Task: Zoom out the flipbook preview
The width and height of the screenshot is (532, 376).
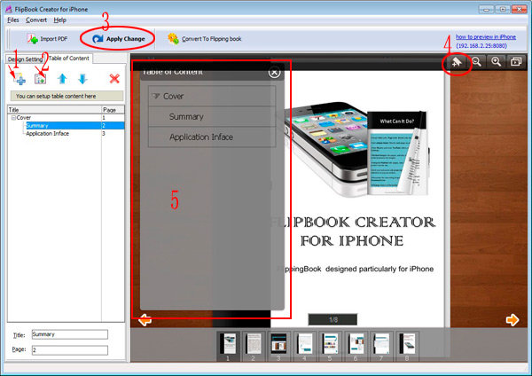Action: coord(476,62)
